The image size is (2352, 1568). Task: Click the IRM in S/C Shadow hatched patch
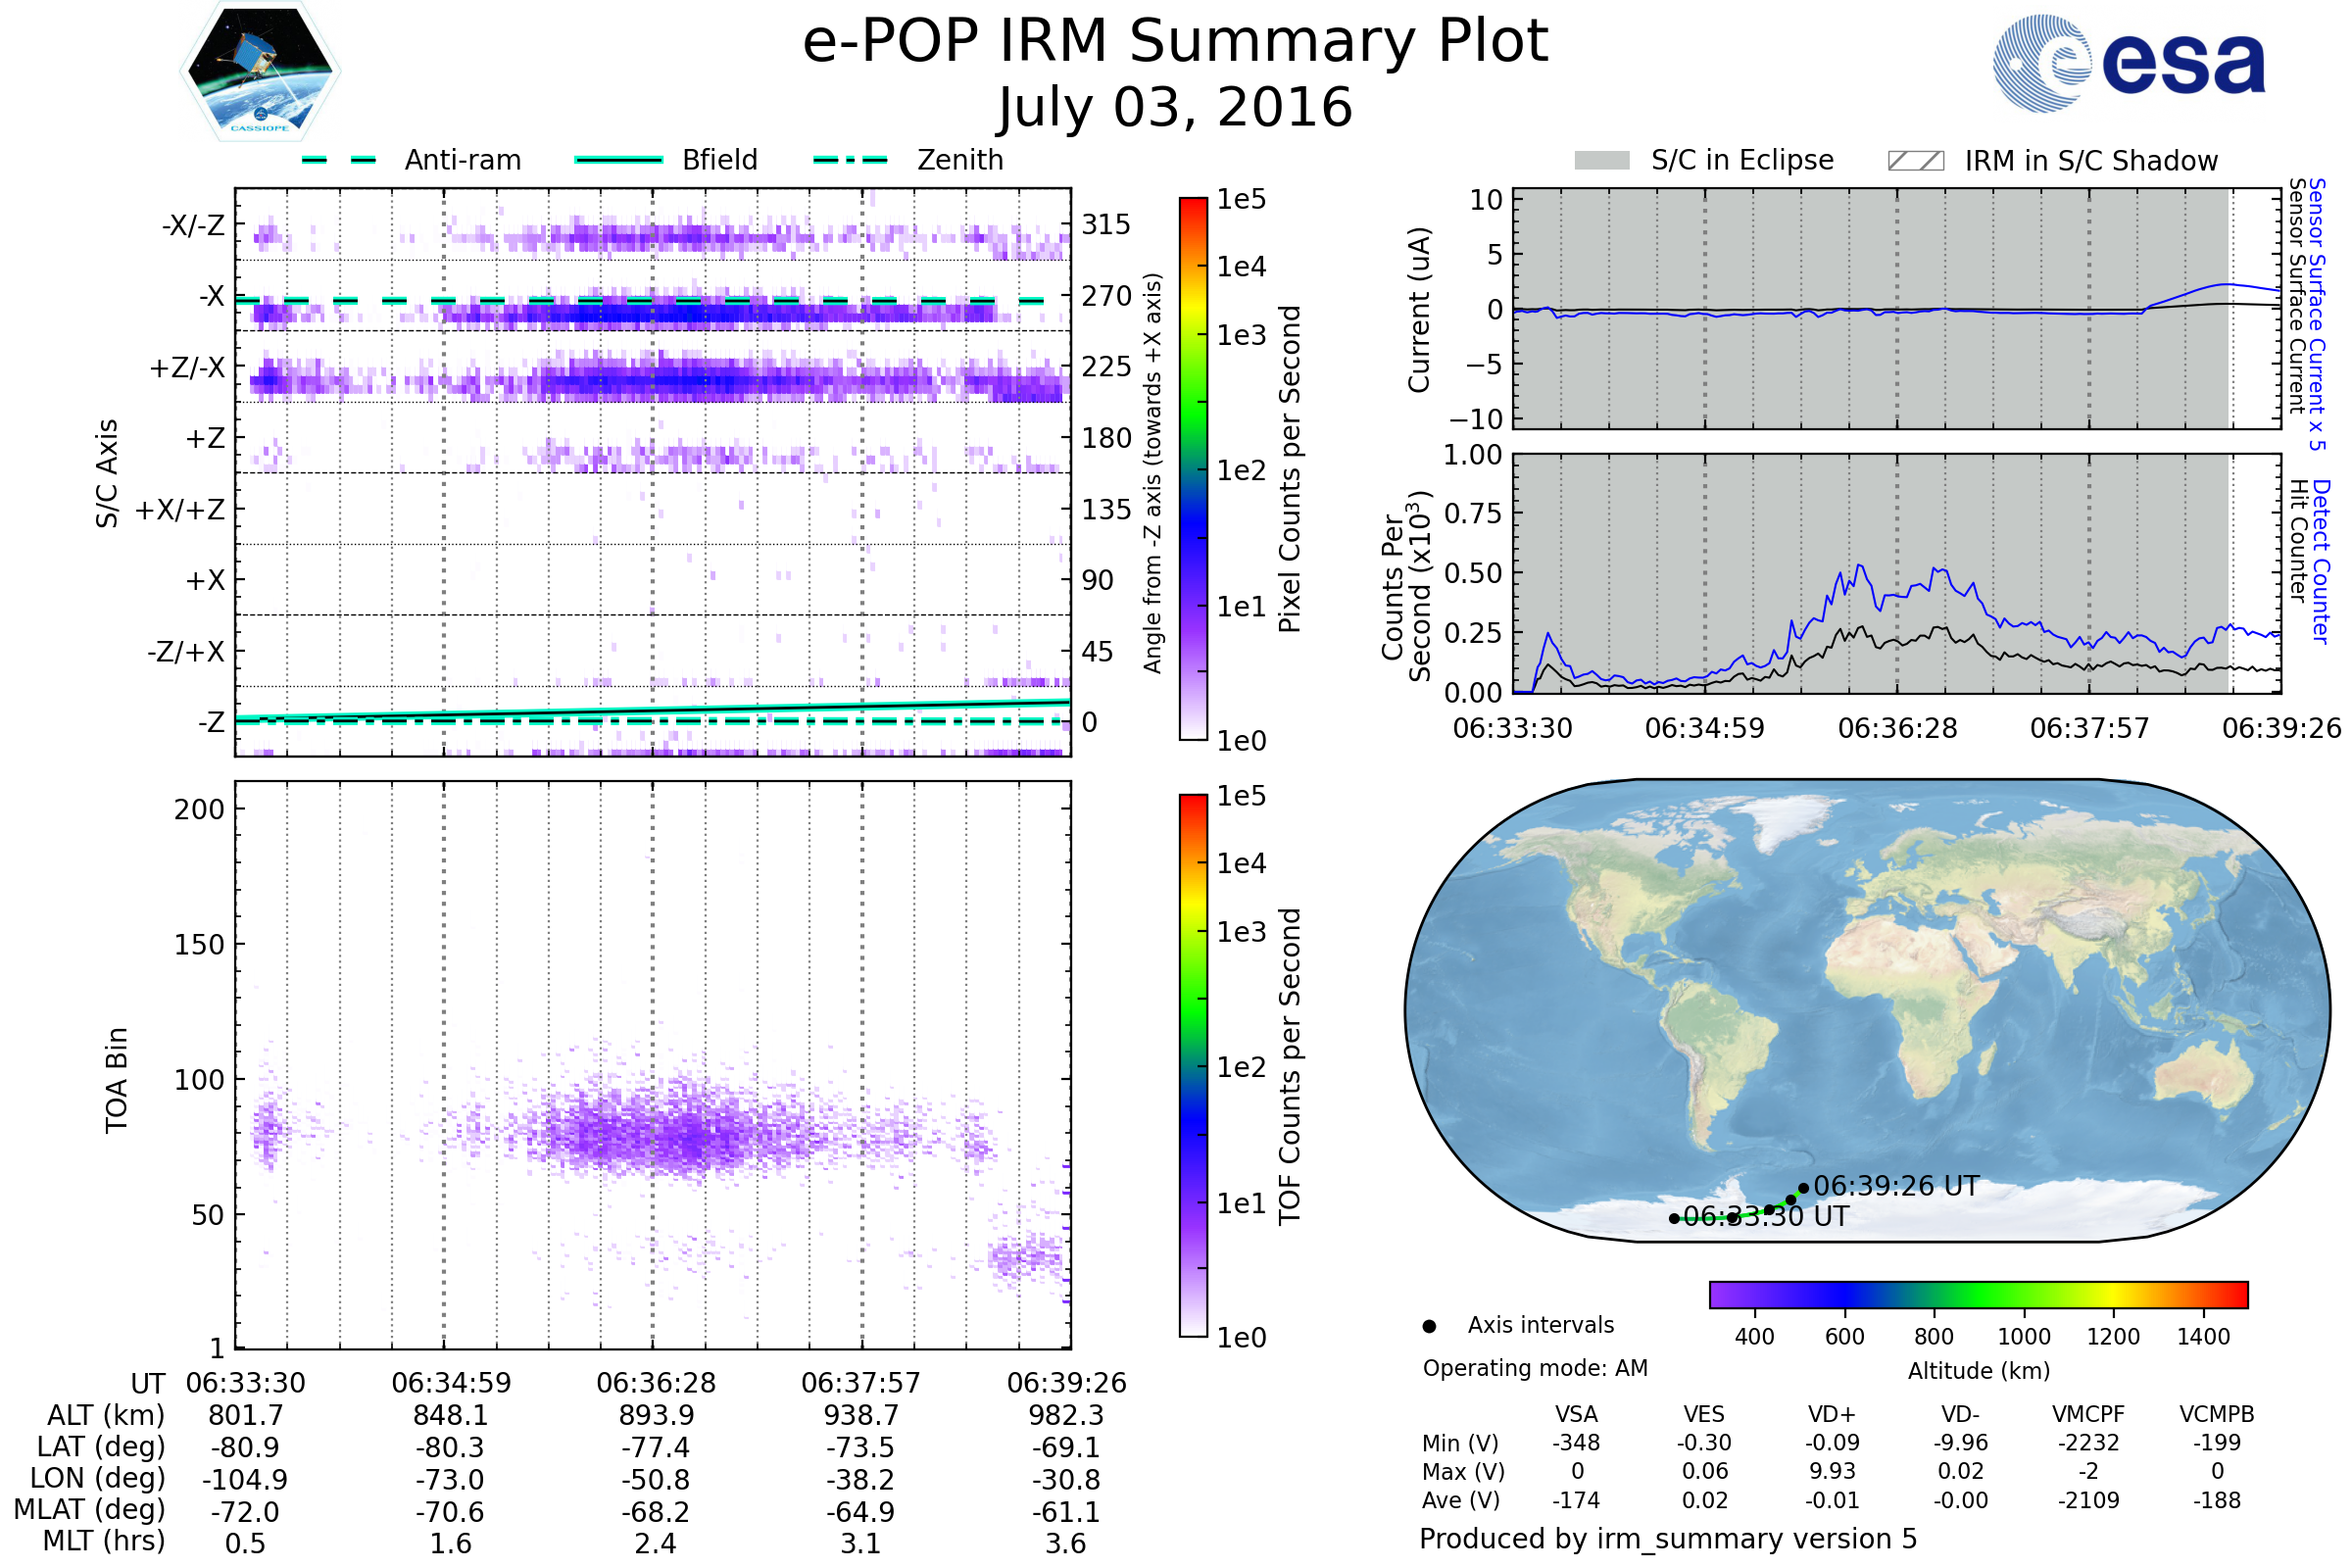(x=1915, y=161)
